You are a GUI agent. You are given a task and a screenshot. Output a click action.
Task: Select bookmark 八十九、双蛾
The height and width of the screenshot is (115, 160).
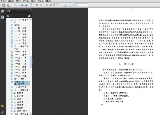coord(20,76)
